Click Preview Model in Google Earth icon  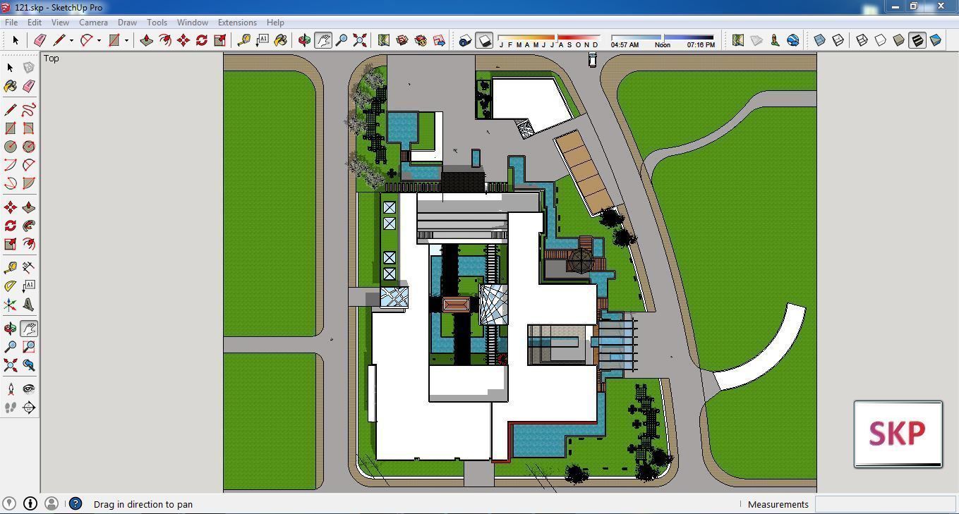793,40
